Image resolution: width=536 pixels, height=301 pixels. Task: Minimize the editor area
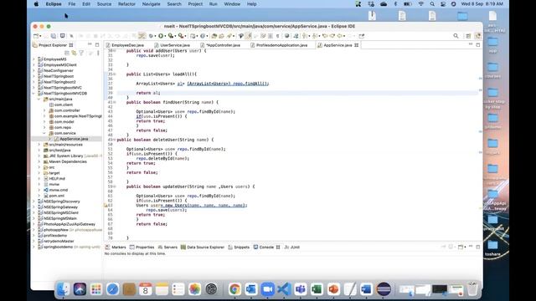pyautogui.click(x=471, y=44)
